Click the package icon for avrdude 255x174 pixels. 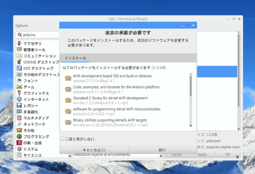68,111
